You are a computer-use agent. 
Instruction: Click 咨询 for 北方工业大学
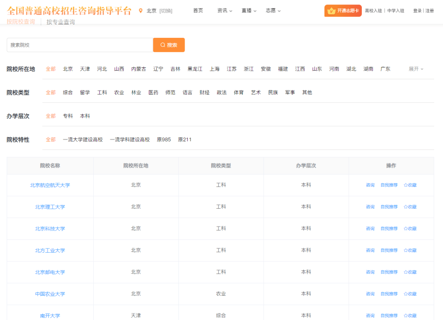pyautogui.click(x=370, y=250)
